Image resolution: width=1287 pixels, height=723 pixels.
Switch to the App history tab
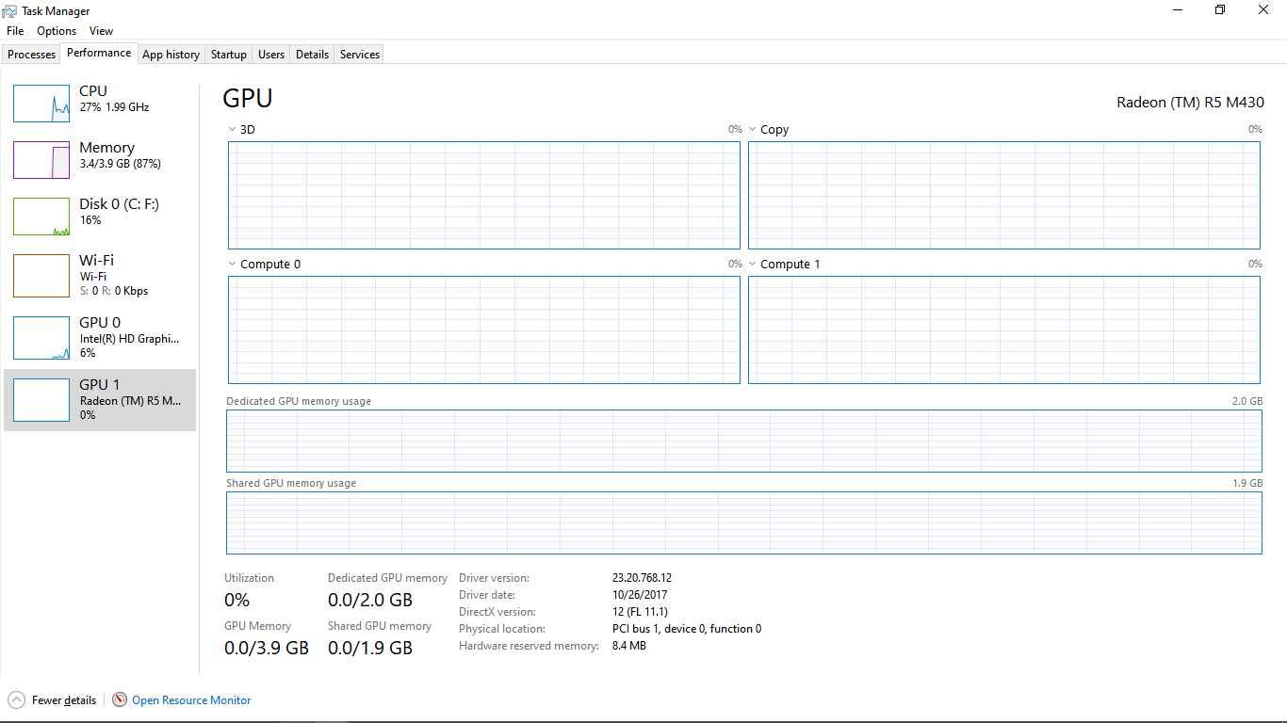171,55
